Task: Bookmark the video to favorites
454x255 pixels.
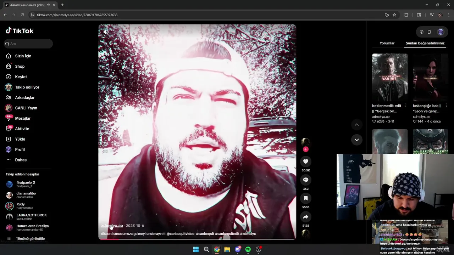Action: 306,198
